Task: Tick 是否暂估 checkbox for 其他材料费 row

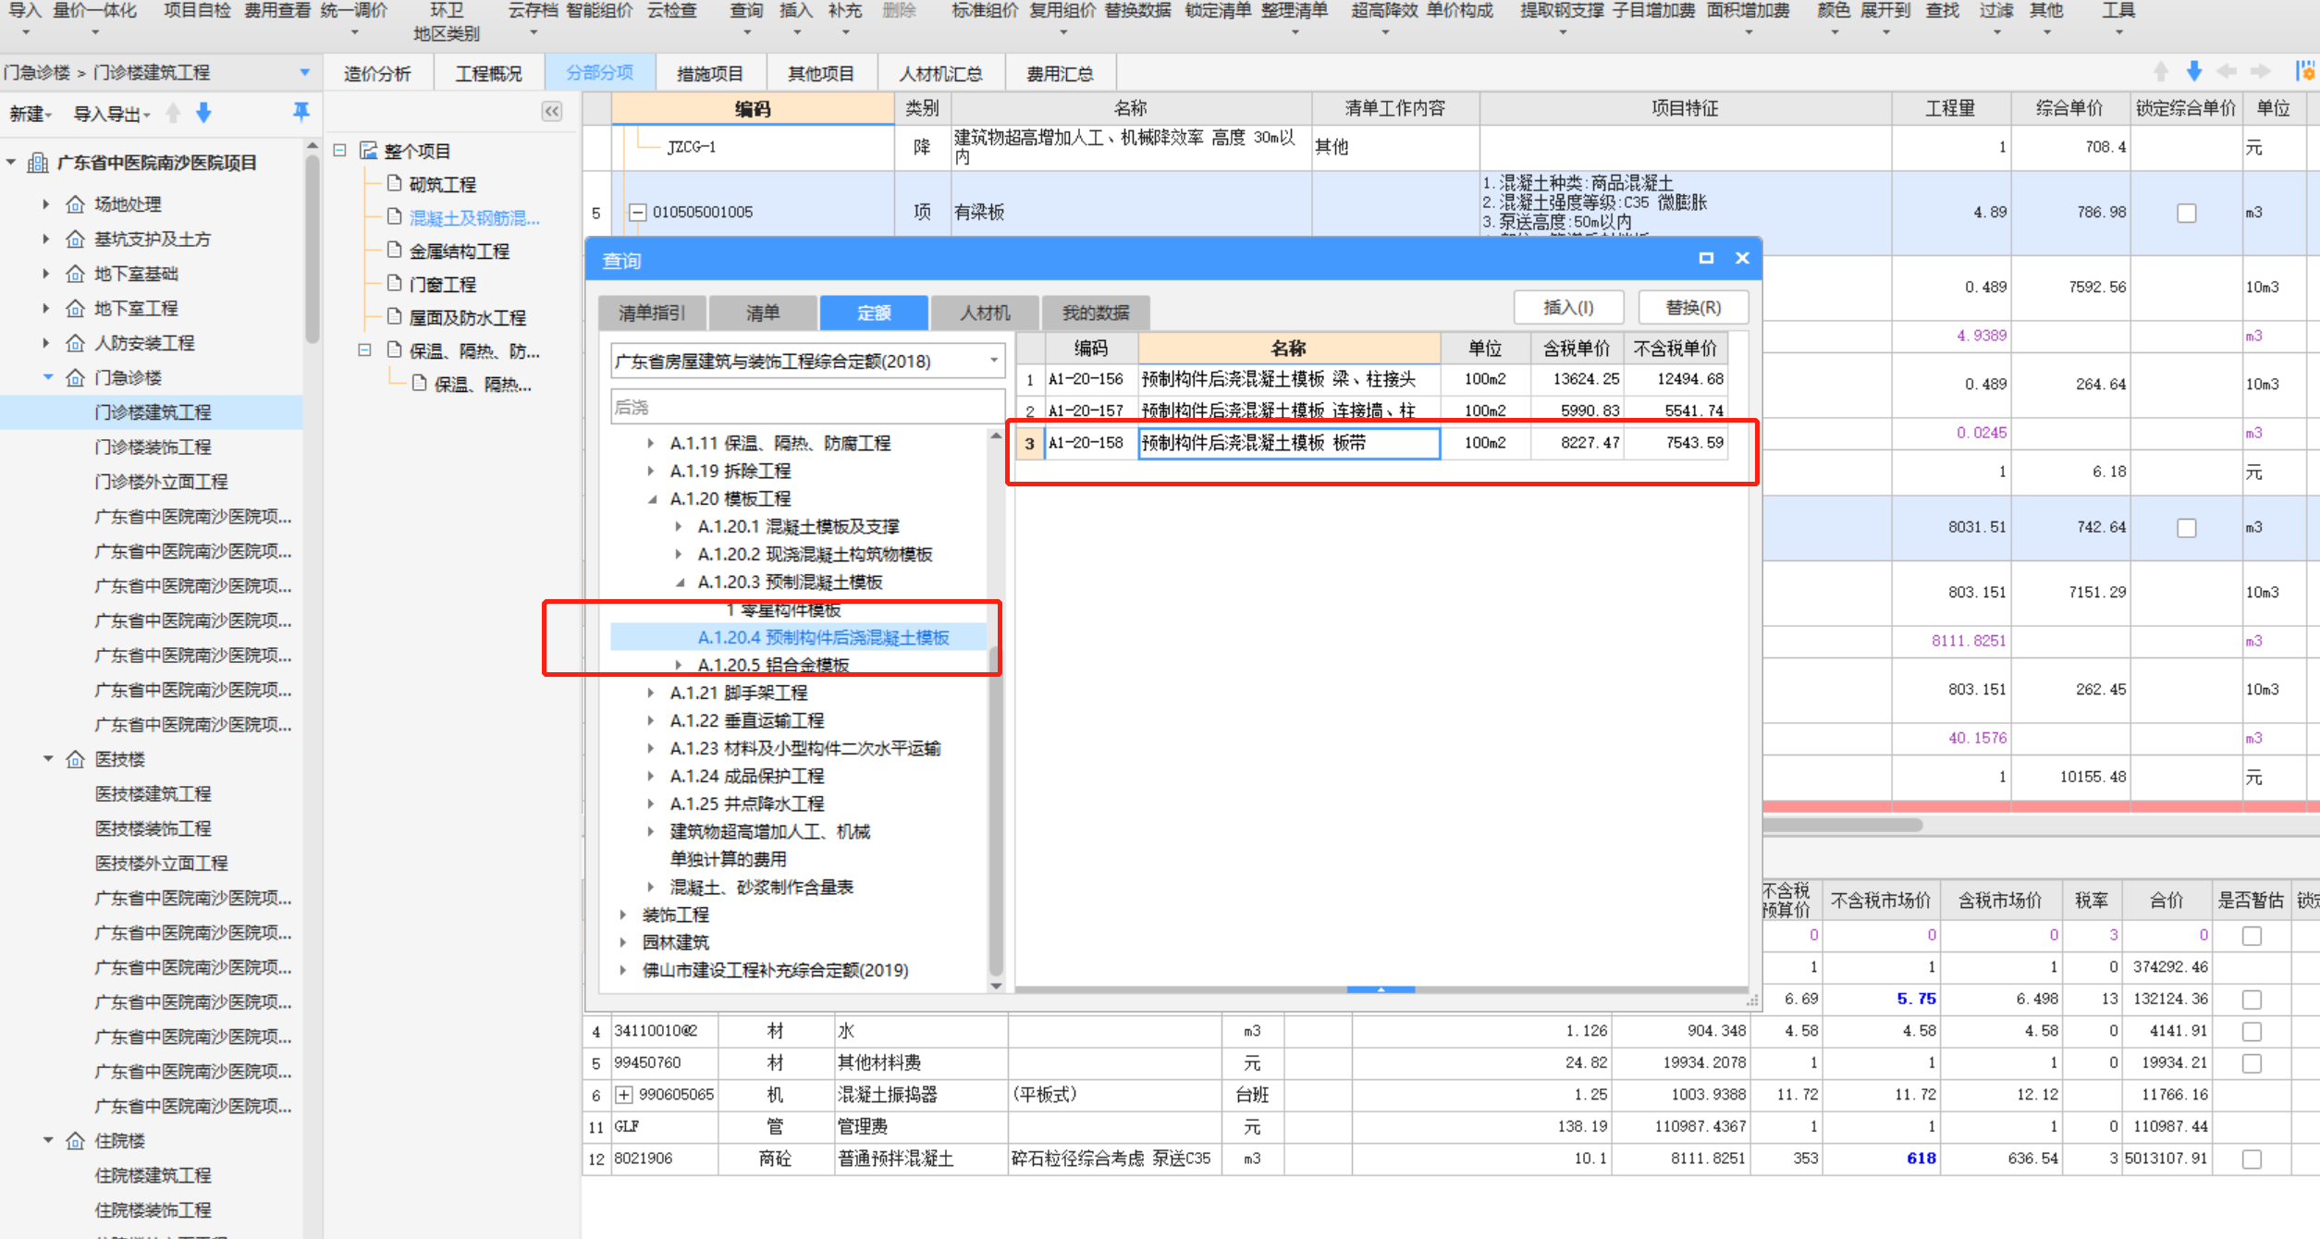Action: (2252, 1063)
